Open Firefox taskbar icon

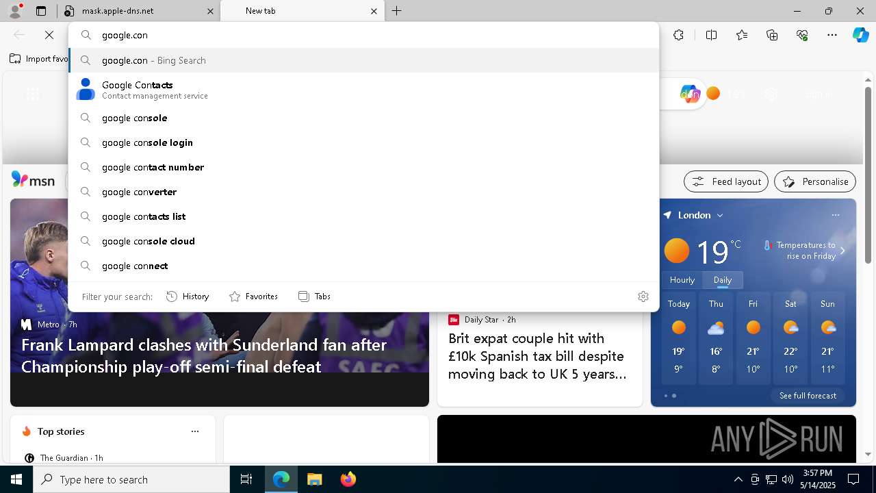(348, 479)
